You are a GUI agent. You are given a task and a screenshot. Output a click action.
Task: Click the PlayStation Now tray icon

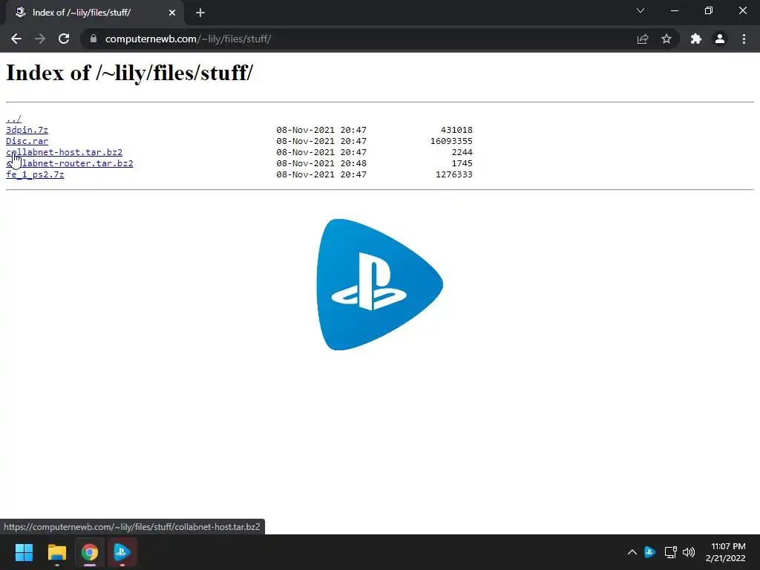(650, 552)
